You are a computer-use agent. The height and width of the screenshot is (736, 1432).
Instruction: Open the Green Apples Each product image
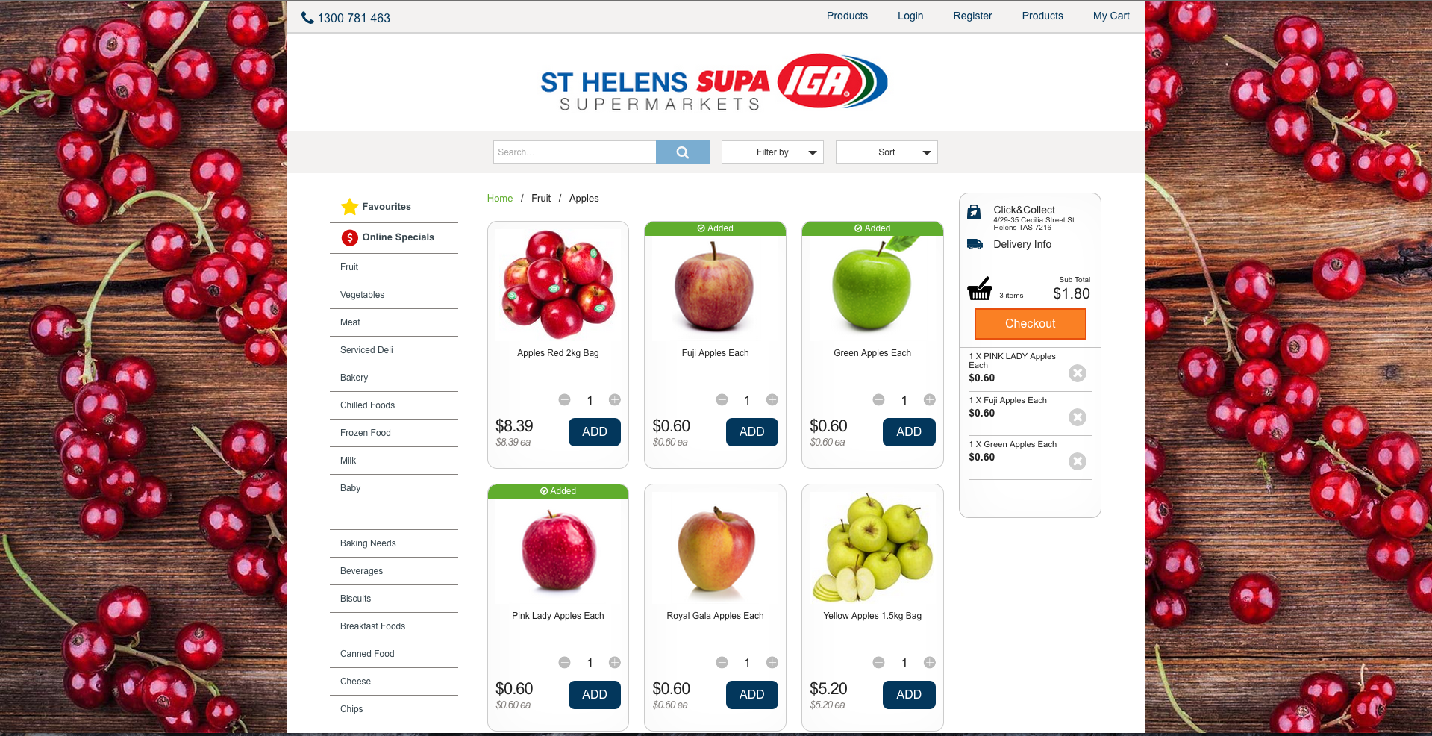pyautogui.click(x=872, y=284)
